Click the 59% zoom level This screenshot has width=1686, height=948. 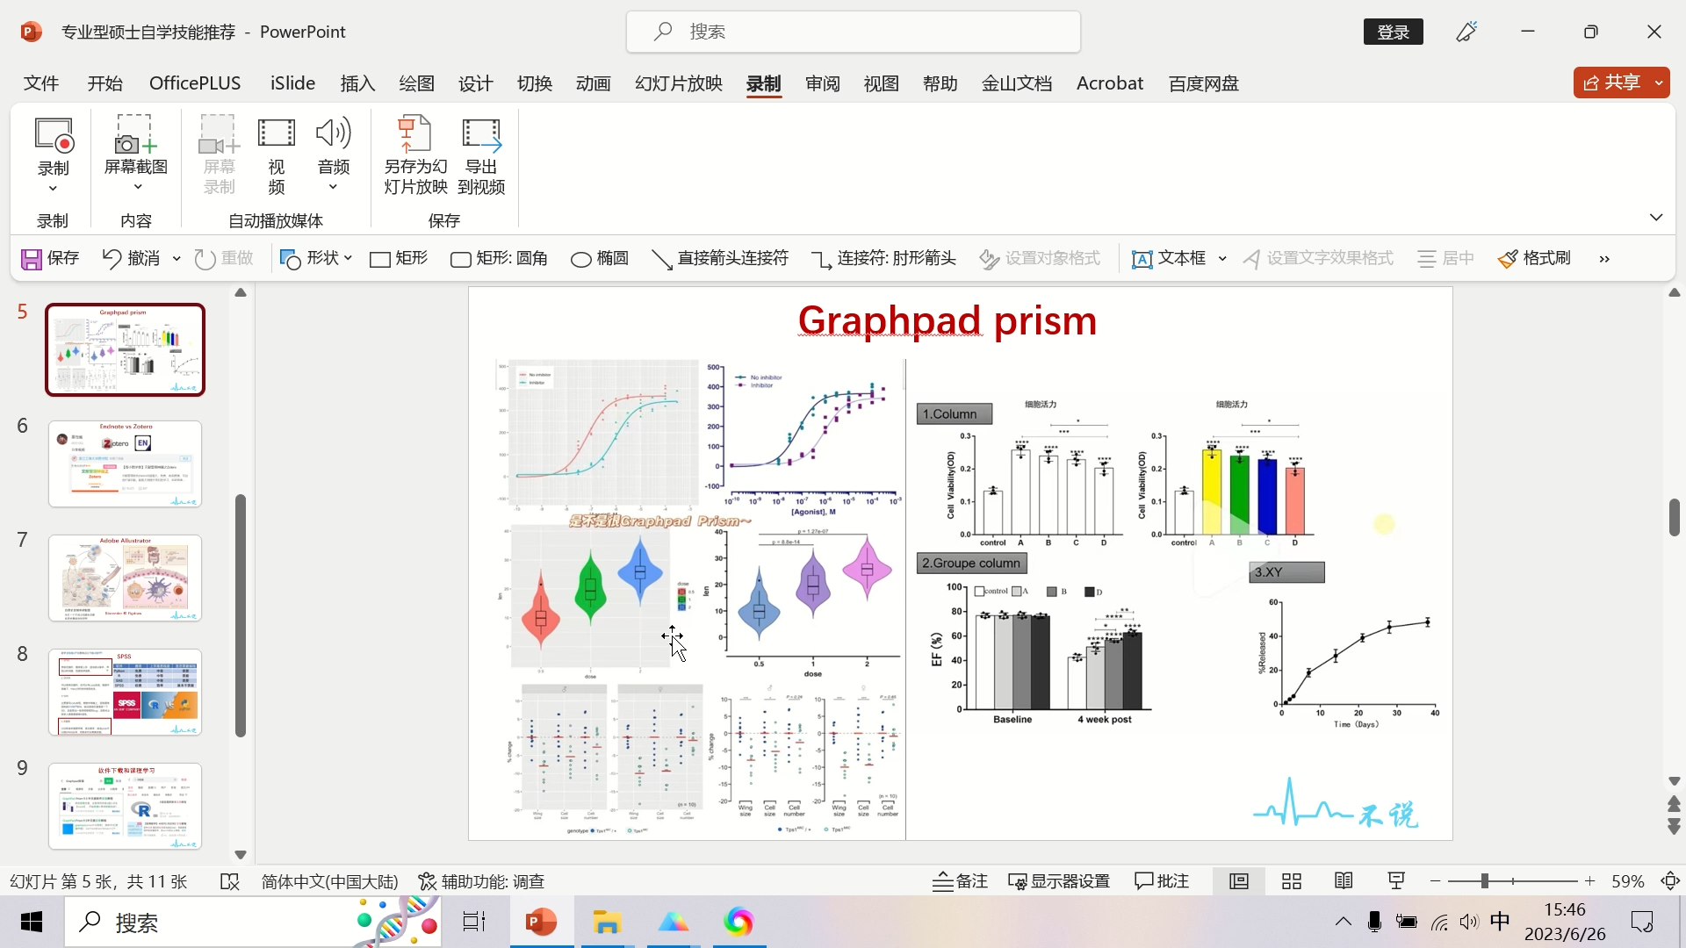click(x=1627, y=881)
